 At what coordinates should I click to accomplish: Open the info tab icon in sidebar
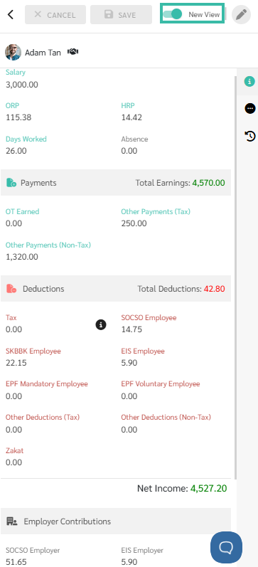249,81
